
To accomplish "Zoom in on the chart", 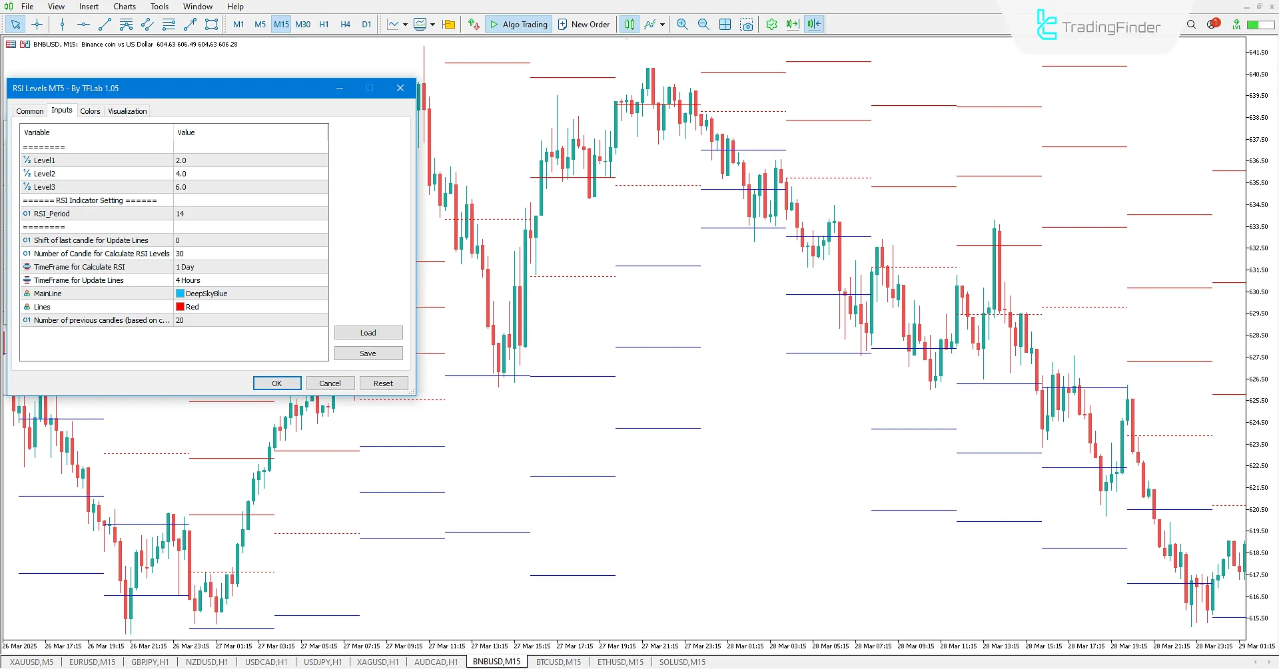I will [682, 24].
